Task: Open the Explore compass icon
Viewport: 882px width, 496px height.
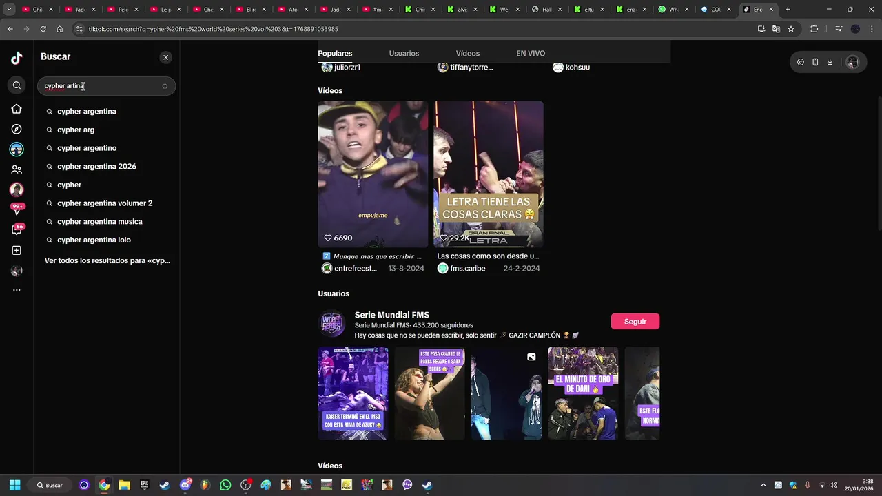Action: [17, 130]
